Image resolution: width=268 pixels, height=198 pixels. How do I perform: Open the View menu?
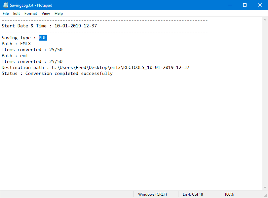pos(46,14)
